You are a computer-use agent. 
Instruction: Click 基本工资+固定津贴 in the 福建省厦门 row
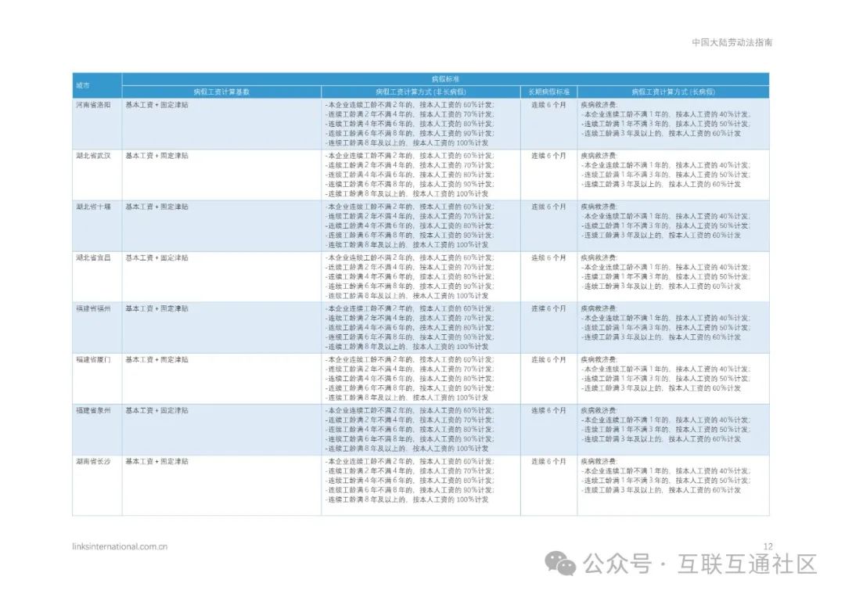tap(156, 360)
